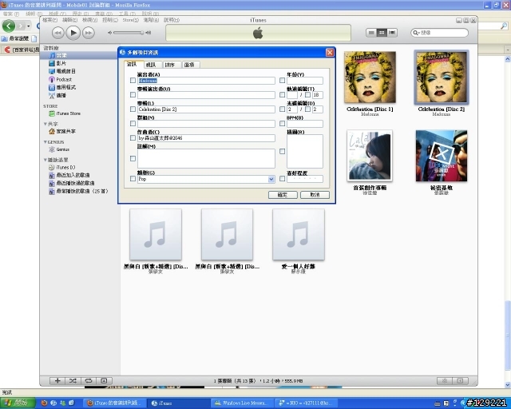The height and width of the screenshot is (409, 511).
Task: Tick the Album checkbox beside Celebration [Disc 2]
Action: [x=133, y=109]
